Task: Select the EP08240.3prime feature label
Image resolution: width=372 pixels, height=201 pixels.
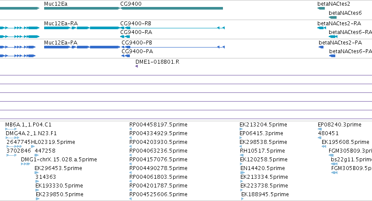Action: click(x=340, y=125)
